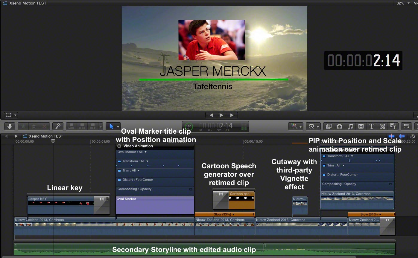Click the Keyword Editor key icon
Viewport: 418px width, 258px height.
coord(58,126)
